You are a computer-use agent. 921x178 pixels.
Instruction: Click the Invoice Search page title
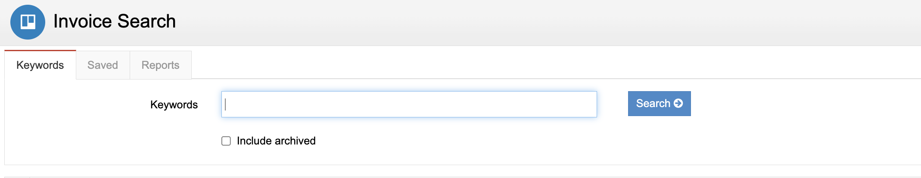[x=115, y=21]
